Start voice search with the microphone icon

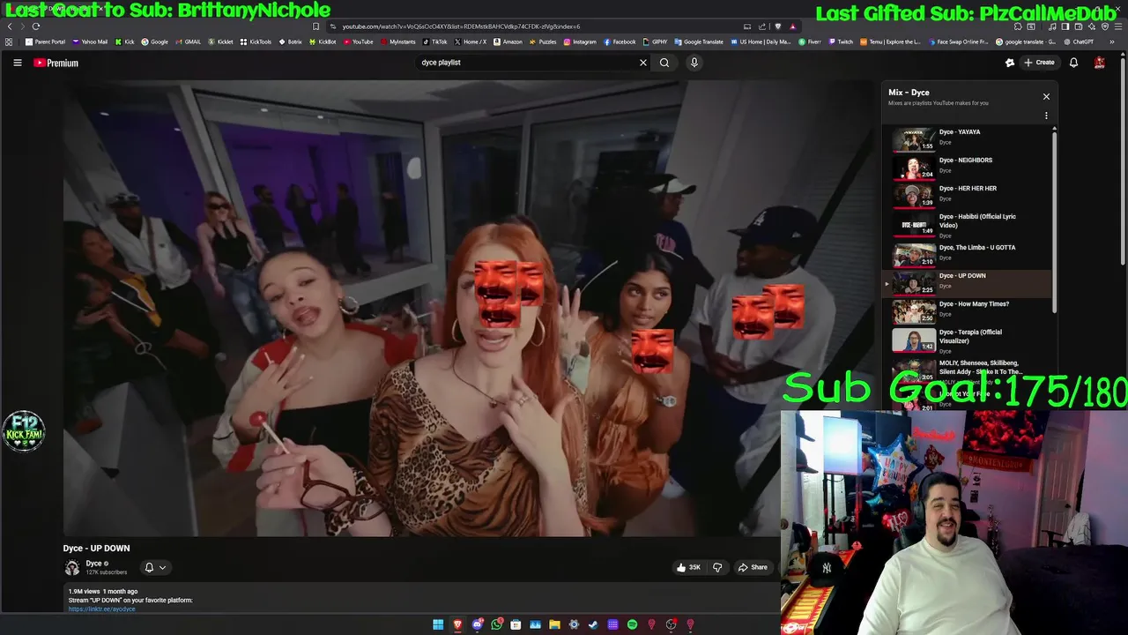pyautogui.click(x=694, y=63)
